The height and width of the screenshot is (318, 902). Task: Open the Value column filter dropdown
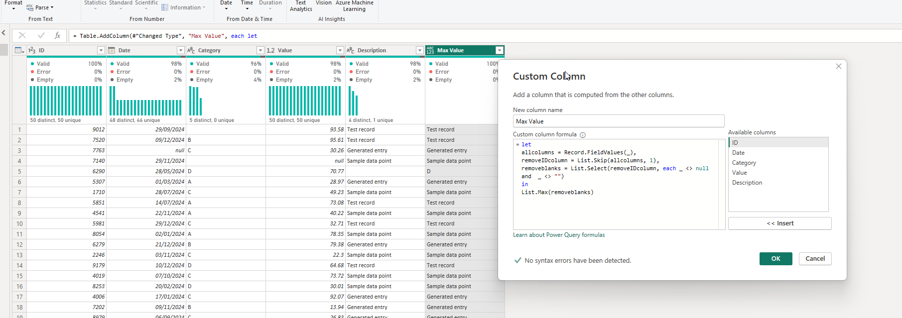tap(340, 50)
